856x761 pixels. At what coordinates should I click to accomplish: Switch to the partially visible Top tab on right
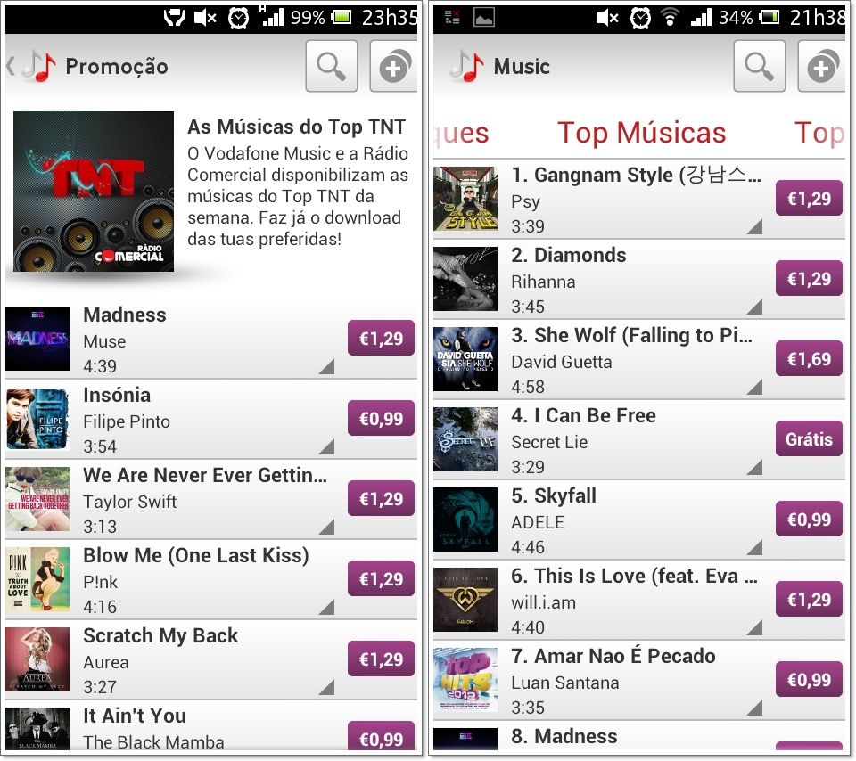pyautogui.click(x=820, y=133)
